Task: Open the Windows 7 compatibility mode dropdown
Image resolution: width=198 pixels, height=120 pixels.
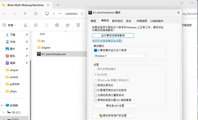Action: 121,56
